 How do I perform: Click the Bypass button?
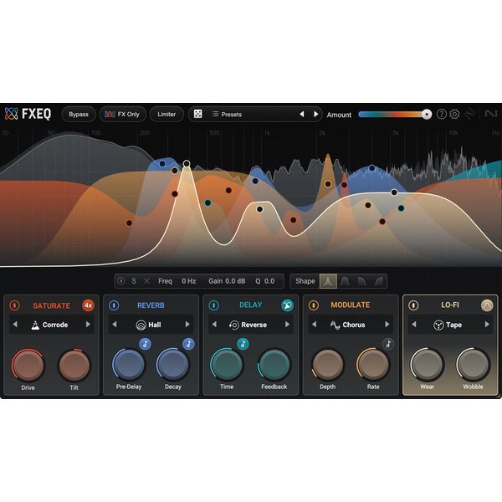click(x=79, y=114)
